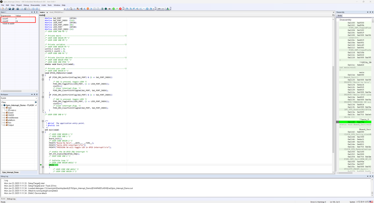Click the Go (run) debug icon
This screenshot has height=203, width=374.
click(144, 9)
